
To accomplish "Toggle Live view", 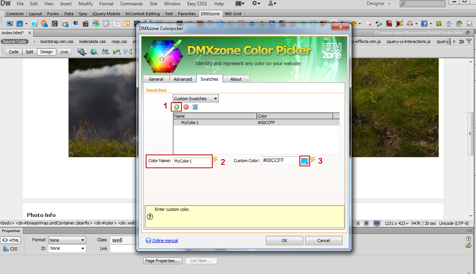I will [x=64, y=52].
